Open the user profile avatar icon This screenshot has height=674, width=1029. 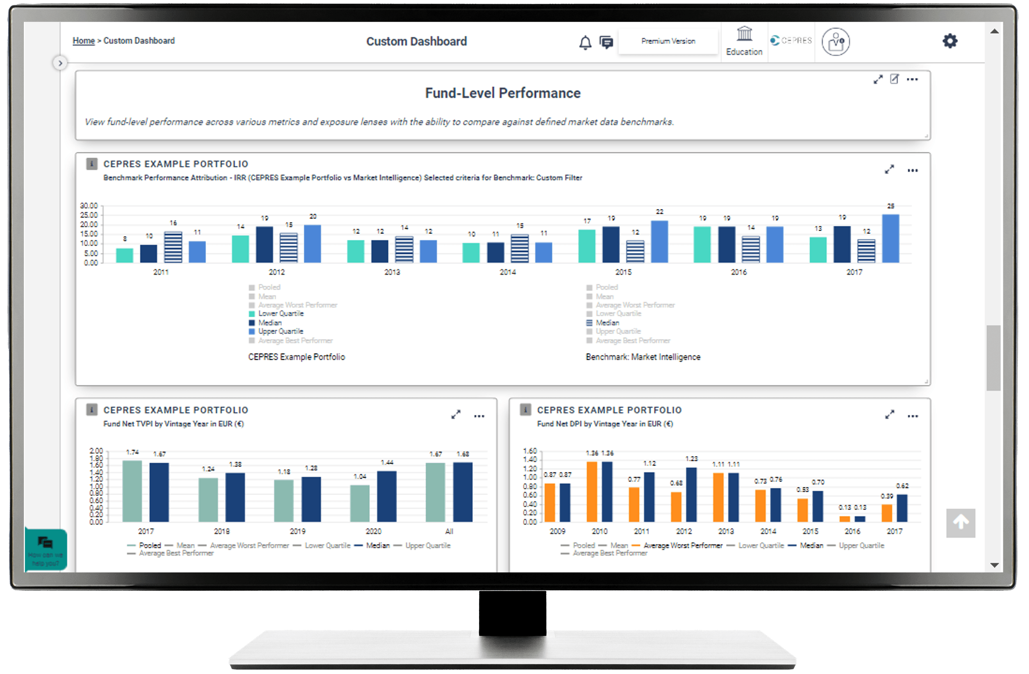click(x=835, y=42)
